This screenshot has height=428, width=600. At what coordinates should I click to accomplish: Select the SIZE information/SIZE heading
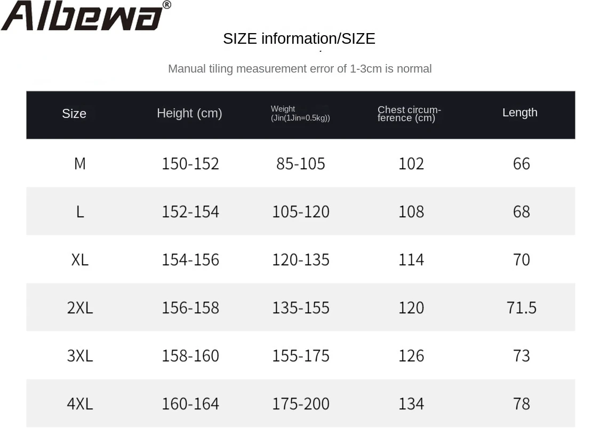click(x=299, y=38)
